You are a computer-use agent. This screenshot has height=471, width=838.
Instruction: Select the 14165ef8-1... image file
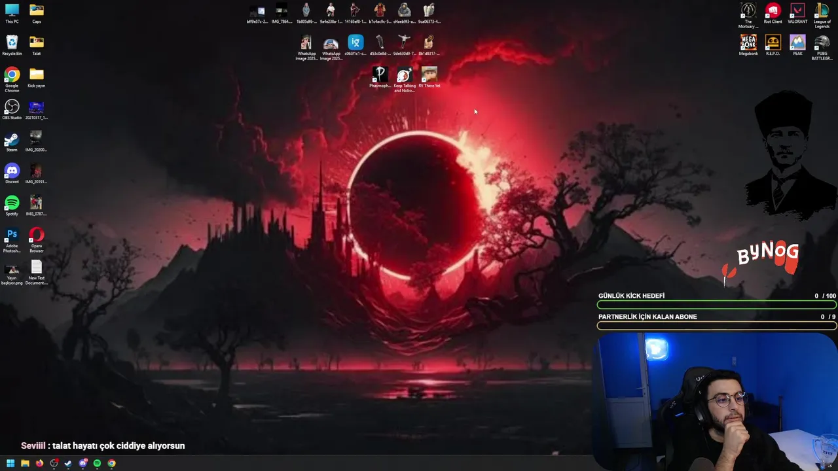coord(355,14)
